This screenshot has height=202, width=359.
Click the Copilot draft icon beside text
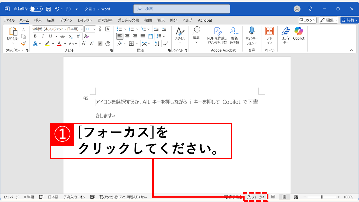click(x=86, y=98)
